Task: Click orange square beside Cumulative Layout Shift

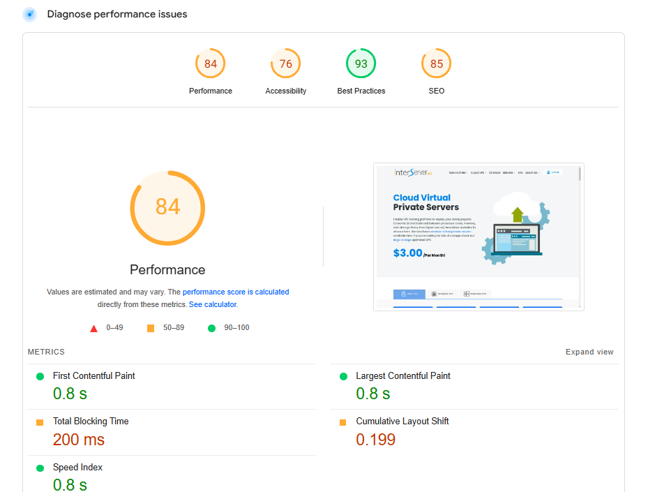Action: pyautogui.click(x=342, y=422)
